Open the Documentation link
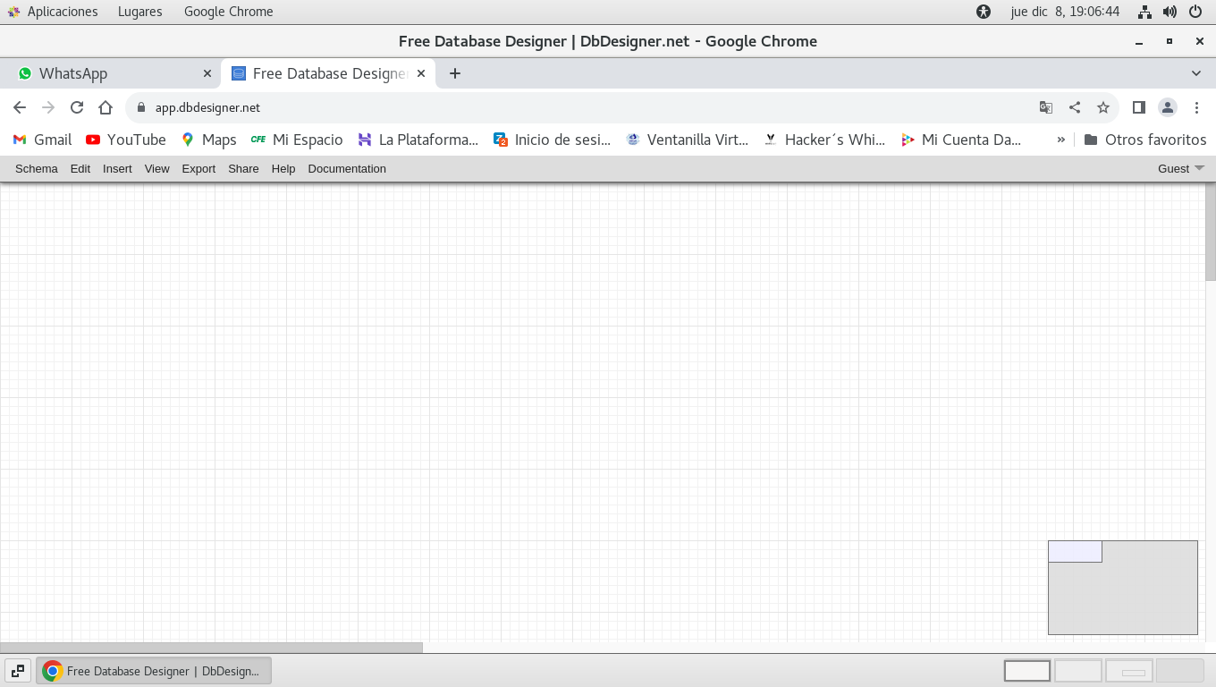1216x687 pixels. pos(347,168)
